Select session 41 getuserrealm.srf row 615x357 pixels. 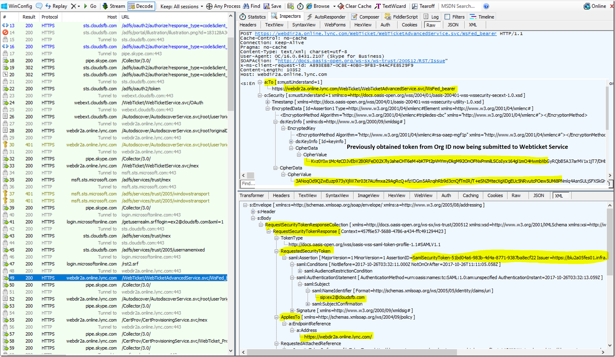(115, 222)
